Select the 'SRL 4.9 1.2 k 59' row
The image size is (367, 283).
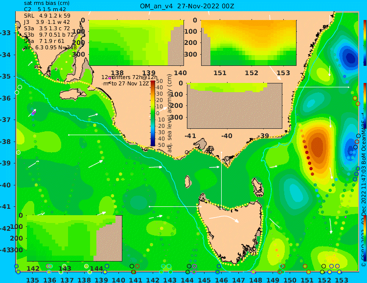[47, 16]
